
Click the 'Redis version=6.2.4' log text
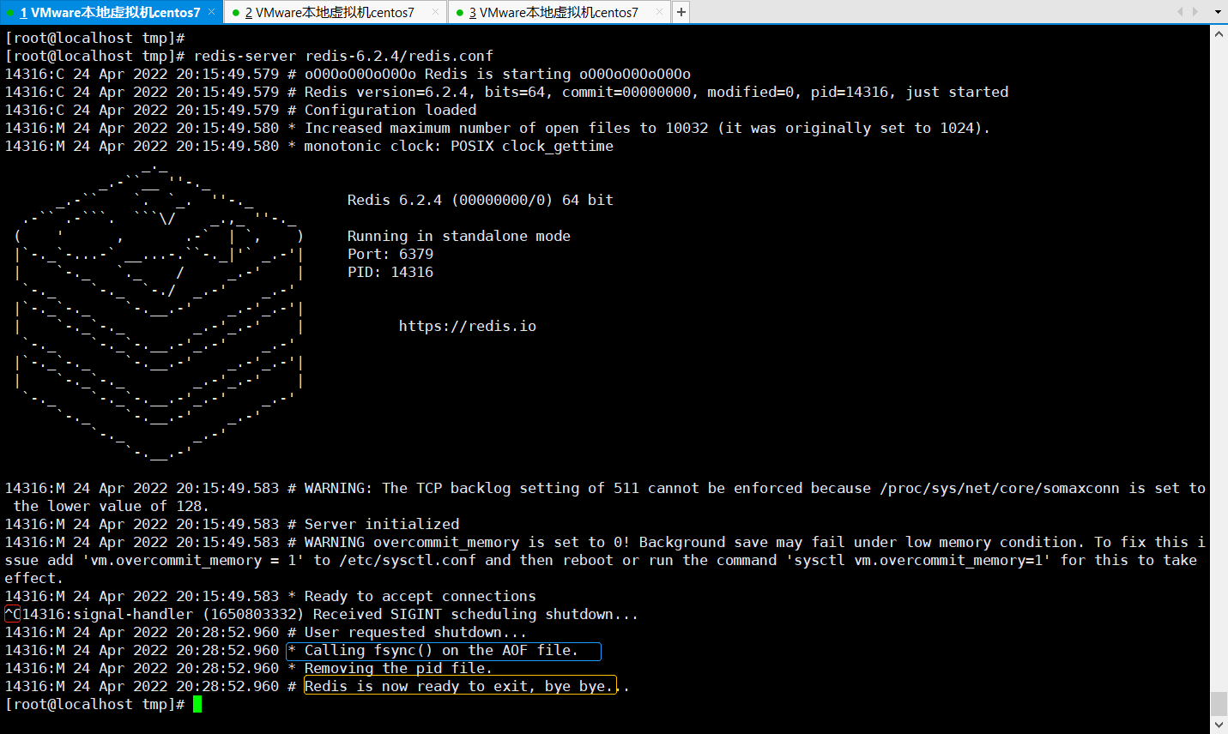tap(386, 92)
